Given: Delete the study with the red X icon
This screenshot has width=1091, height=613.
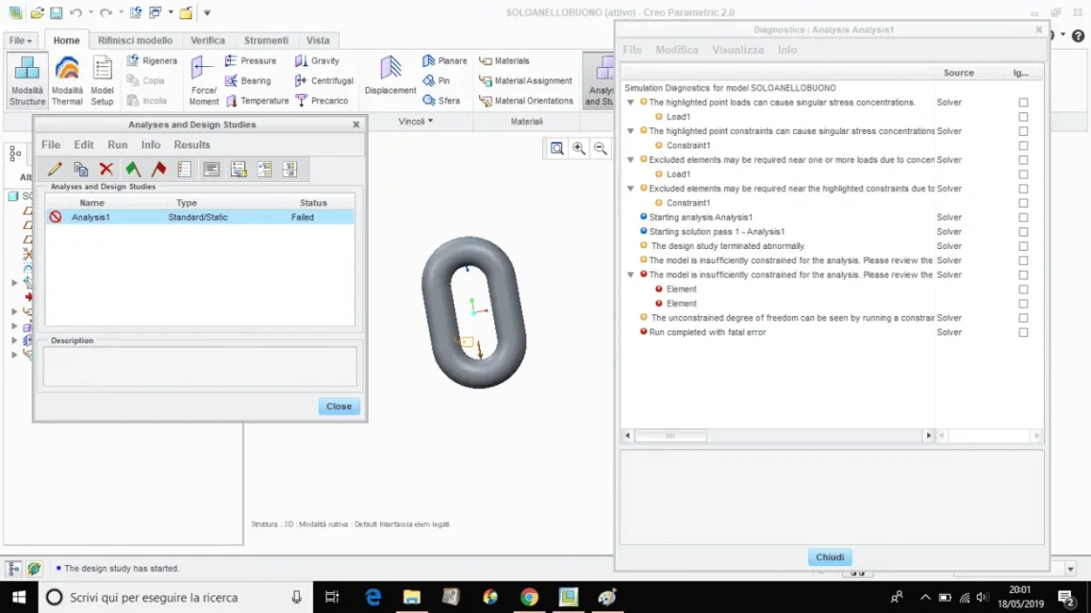Looking at the screenshot, I should click(x=106, y=170).
